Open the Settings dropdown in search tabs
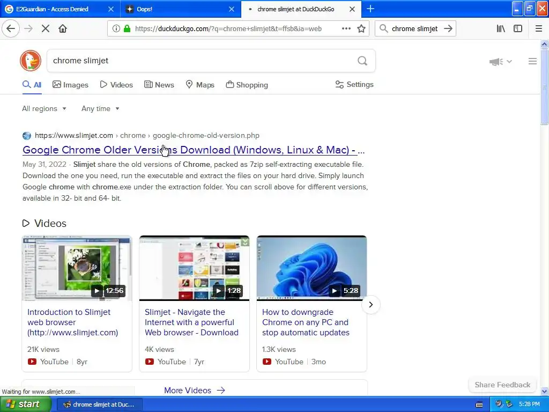The height and width of the screenshot is (412, 549). coord(354,84)
